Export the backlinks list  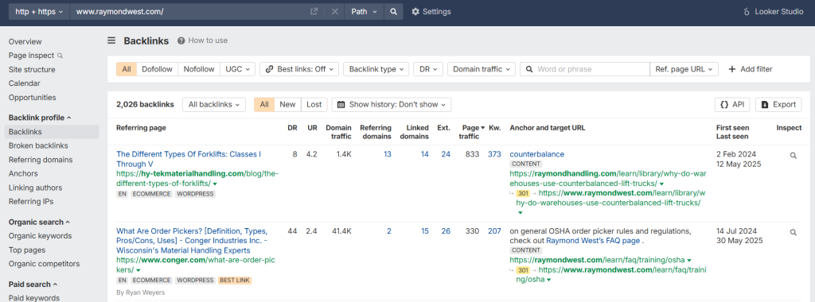pyautogui.click(x=778, y=104)
